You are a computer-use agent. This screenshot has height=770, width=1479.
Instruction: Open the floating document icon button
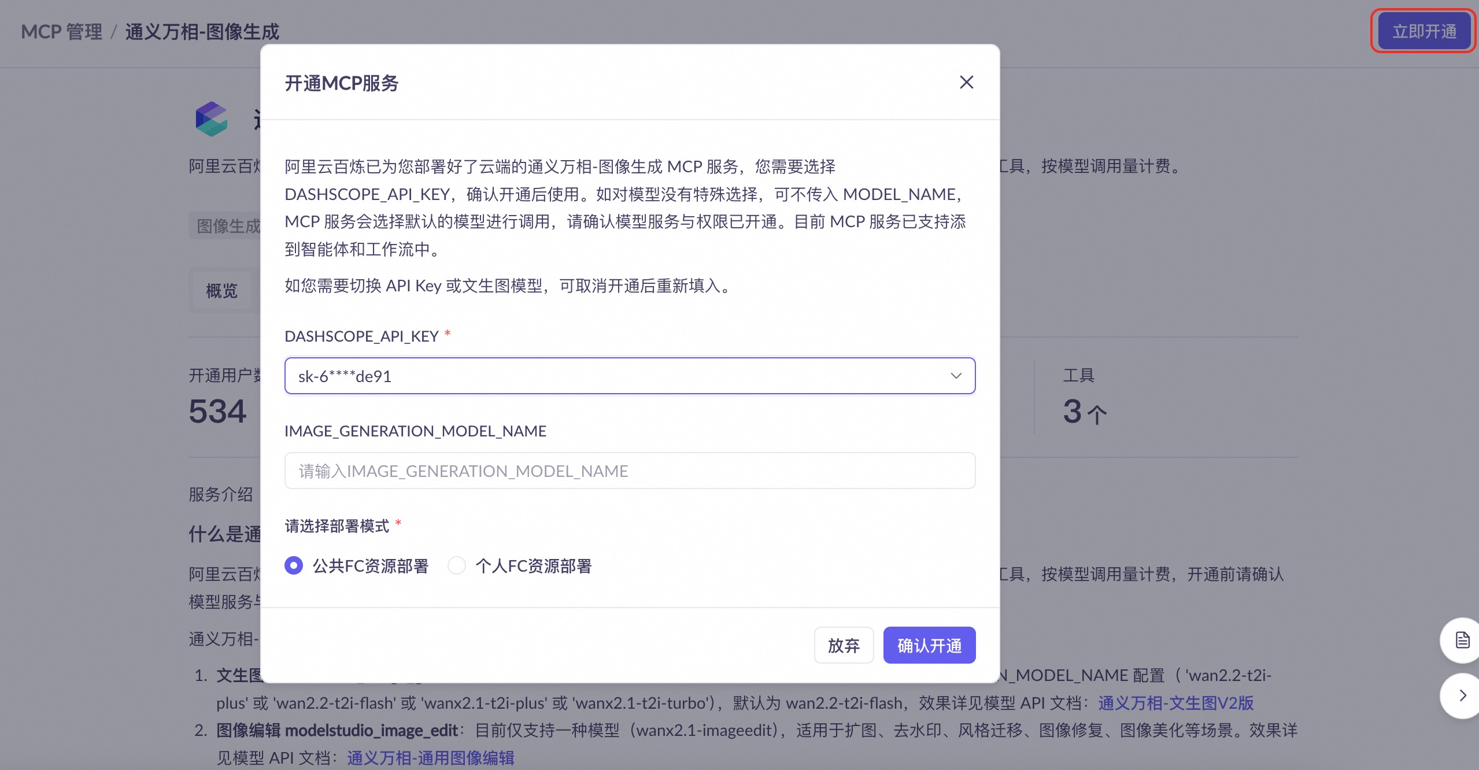click(1462, 640)
